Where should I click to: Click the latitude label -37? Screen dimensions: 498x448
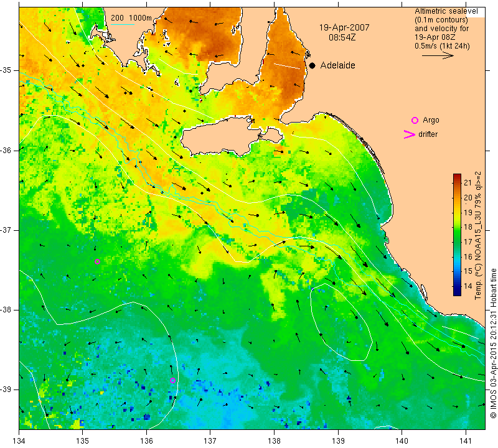(6, 230)
